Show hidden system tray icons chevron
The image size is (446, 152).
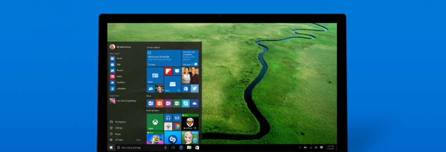coord(300,147)
